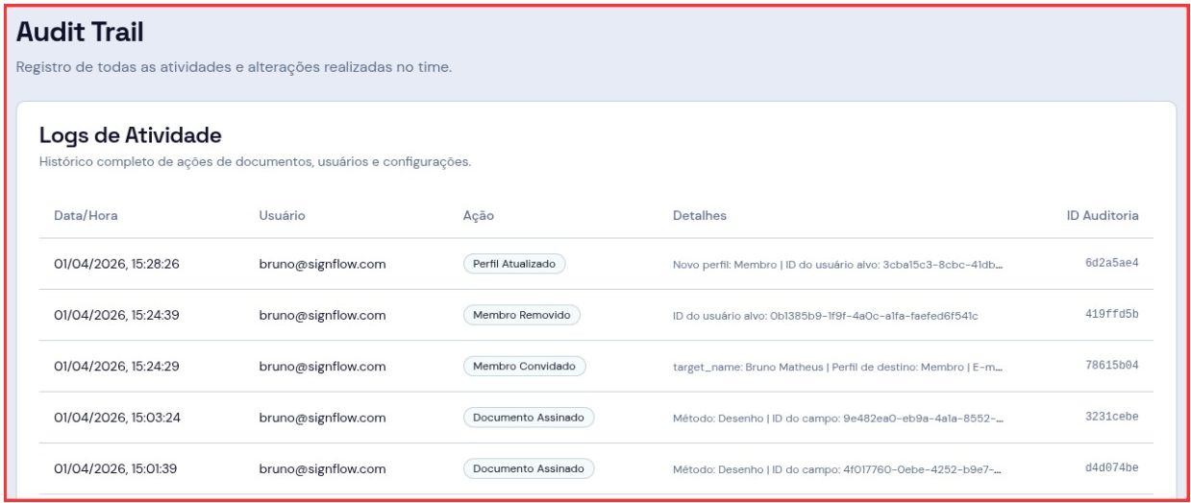The image size is (1191, 503).
Task: Click details 'ID do usuário alvo: 0b1385b9'
Action: tap(826, 316)
